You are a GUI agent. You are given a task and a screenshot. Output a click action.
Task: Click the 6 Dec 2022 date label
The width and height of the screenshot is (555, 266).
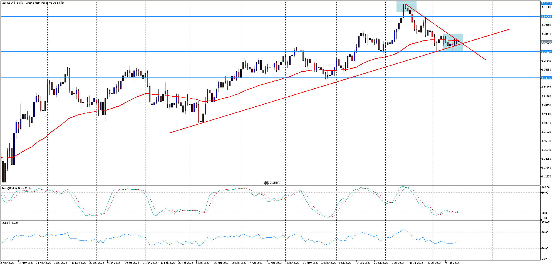(60, 263)
